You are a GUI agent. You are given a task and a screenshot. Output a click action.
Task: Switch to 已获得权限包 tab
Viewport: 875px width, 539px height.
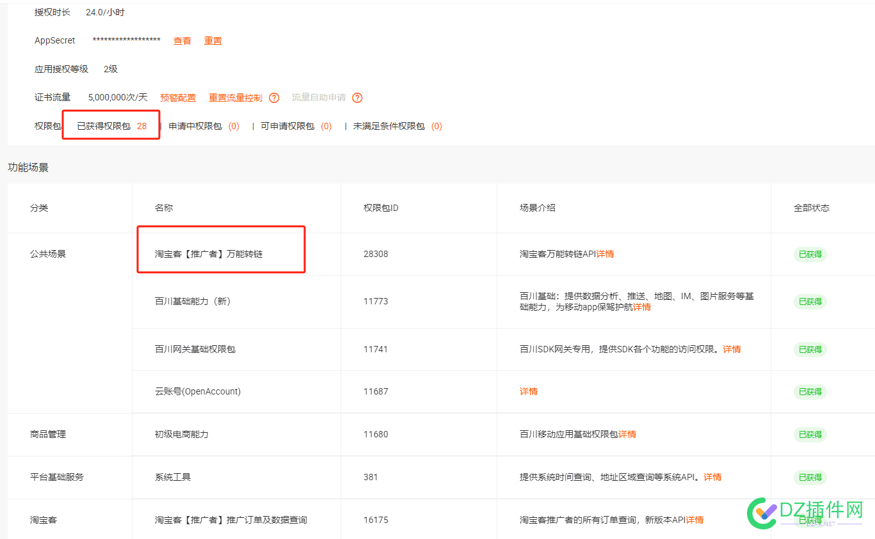tap(112, 126)
